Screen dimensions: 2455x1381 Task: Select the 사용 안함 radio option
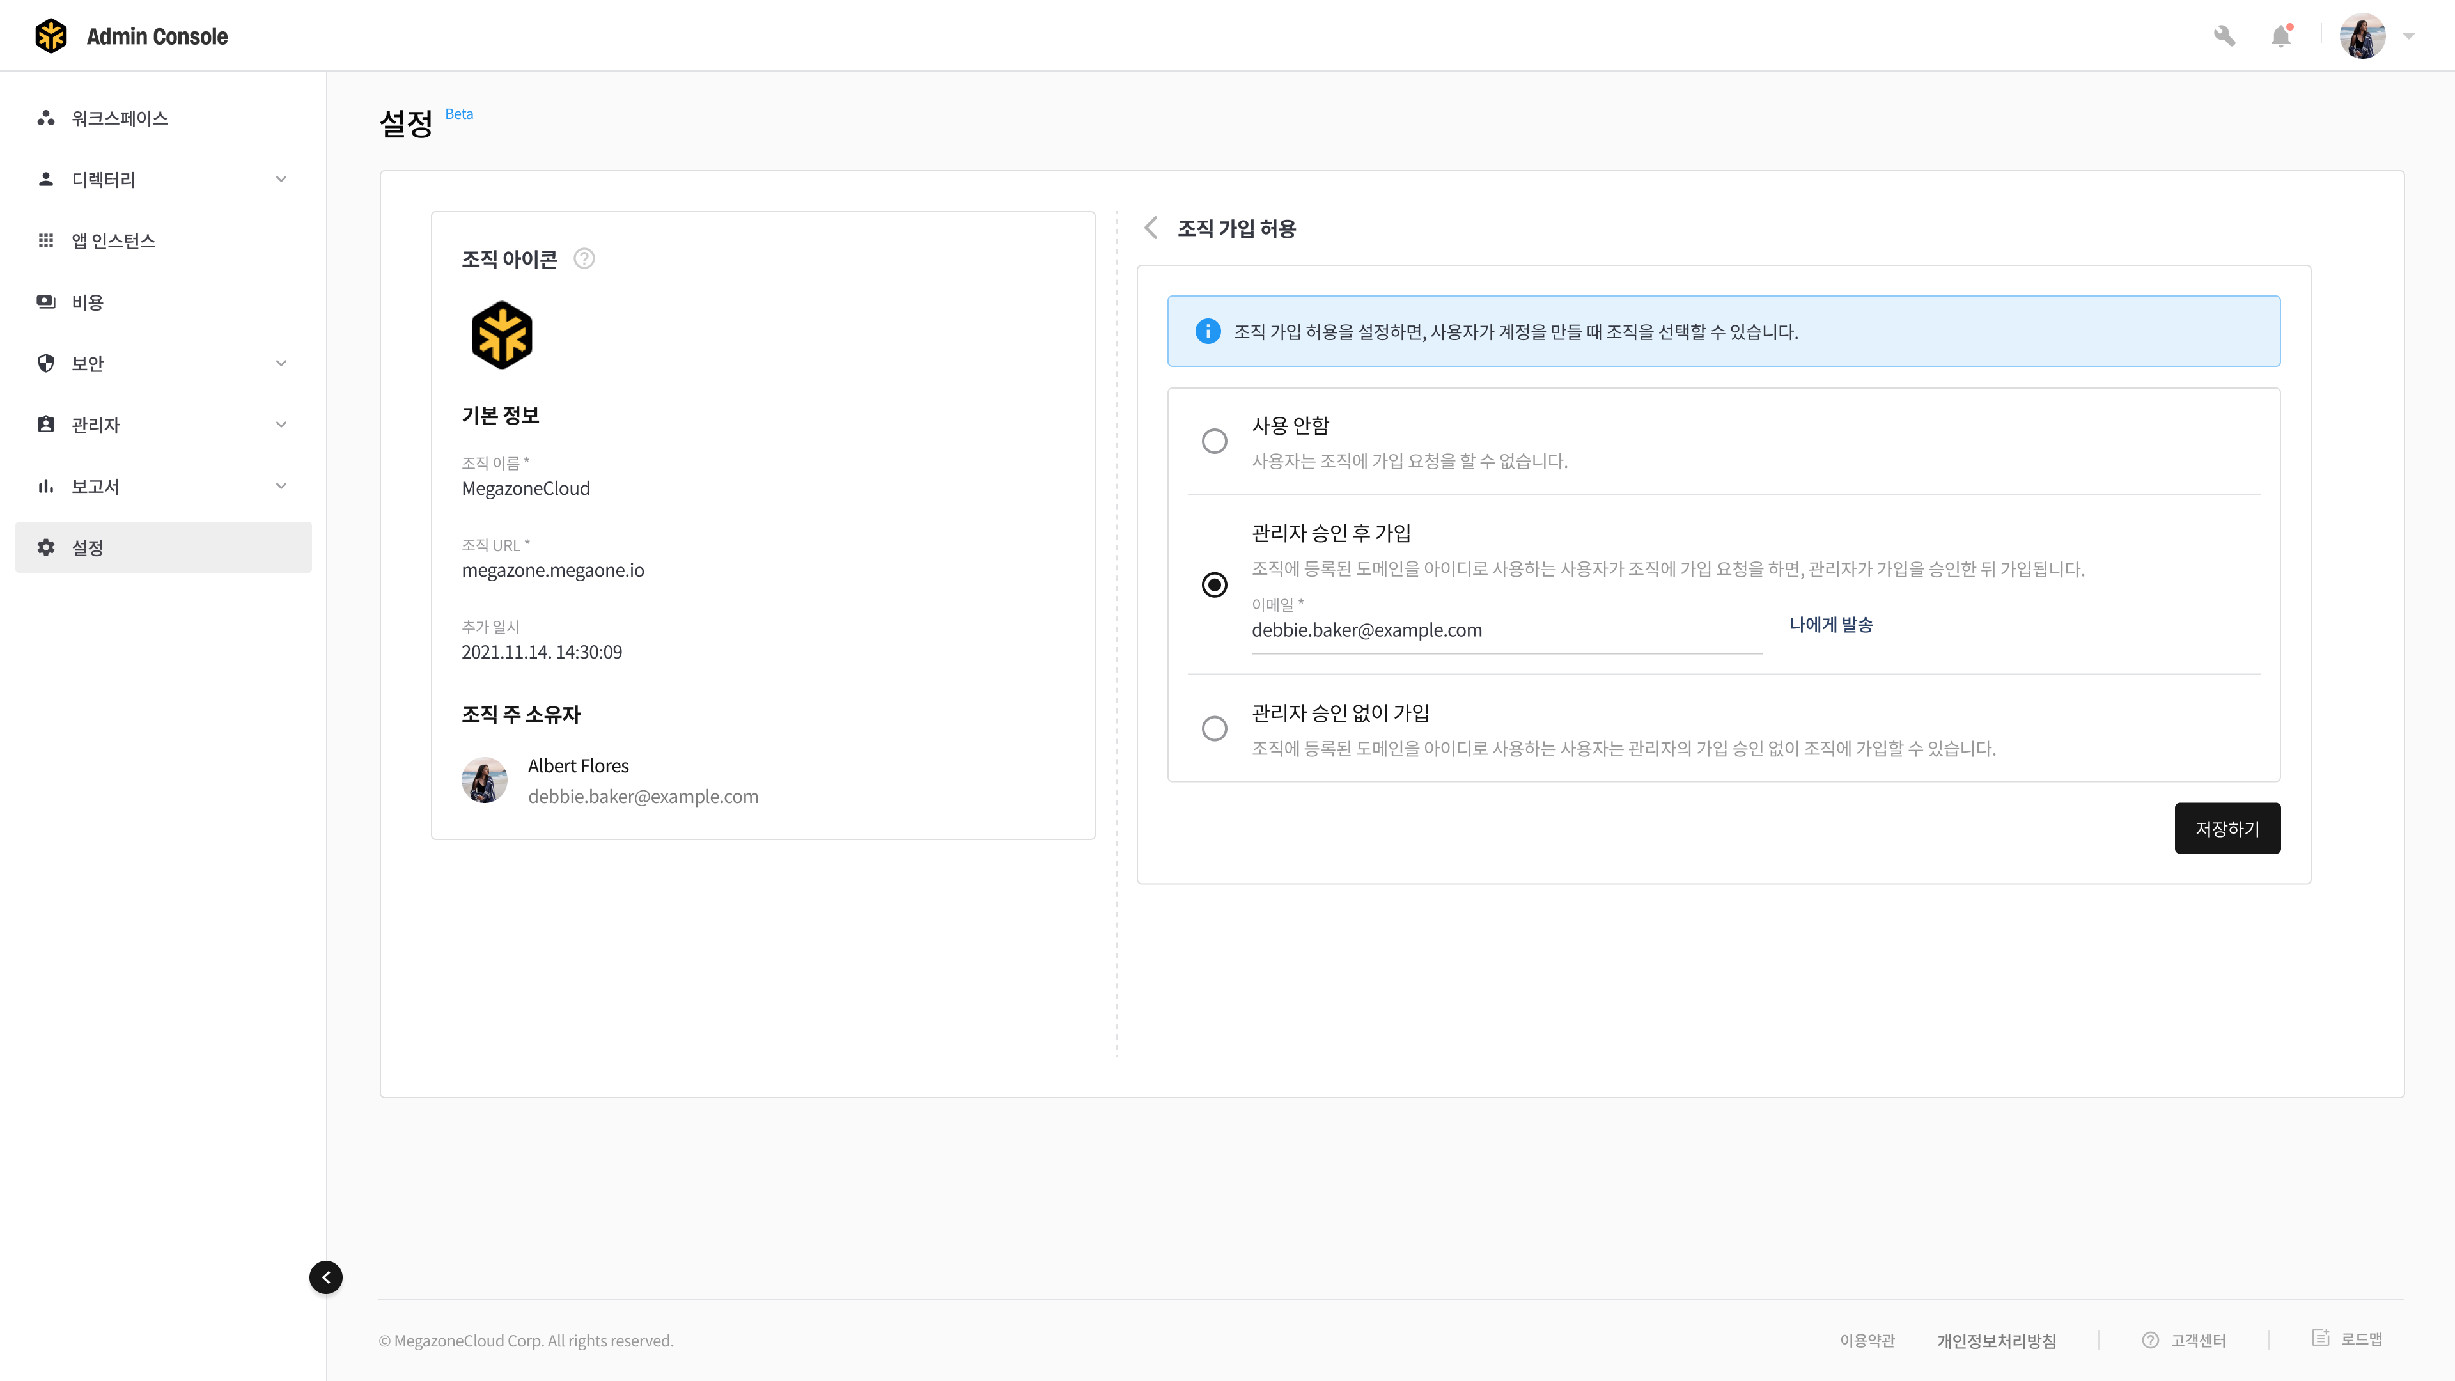pos(1214,441)
